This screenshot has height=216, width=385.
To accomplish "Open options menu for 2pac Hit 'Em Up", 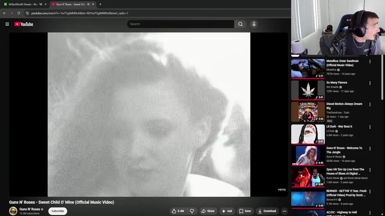I will pos(370,170).
